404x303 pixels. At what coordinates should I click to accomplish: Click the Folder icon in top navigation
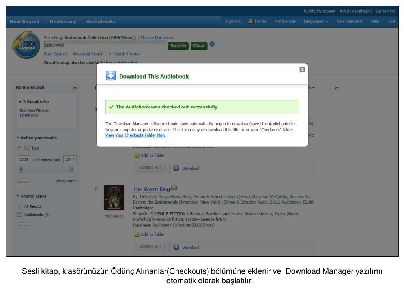click(x=251, y=21)
